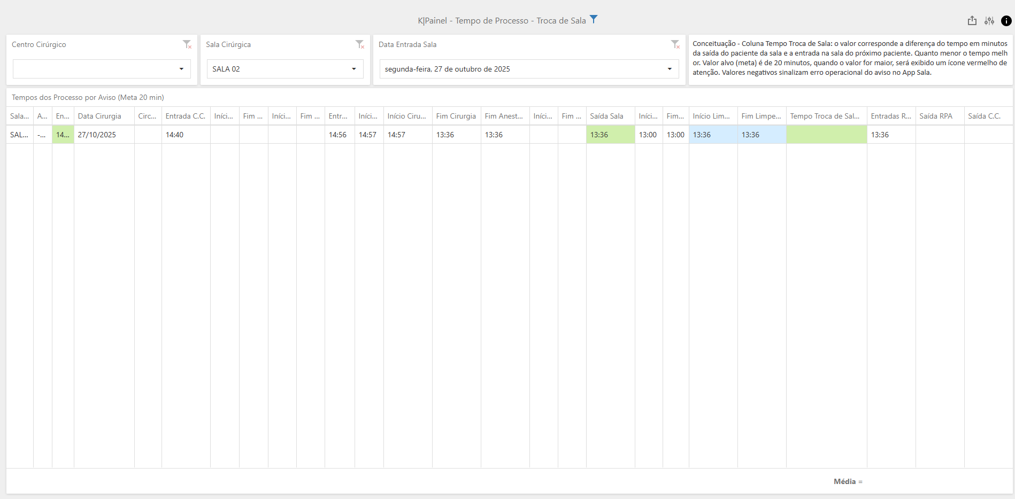
Task: Click the Entrada C.C. column header
Action: tap(186, 116)
